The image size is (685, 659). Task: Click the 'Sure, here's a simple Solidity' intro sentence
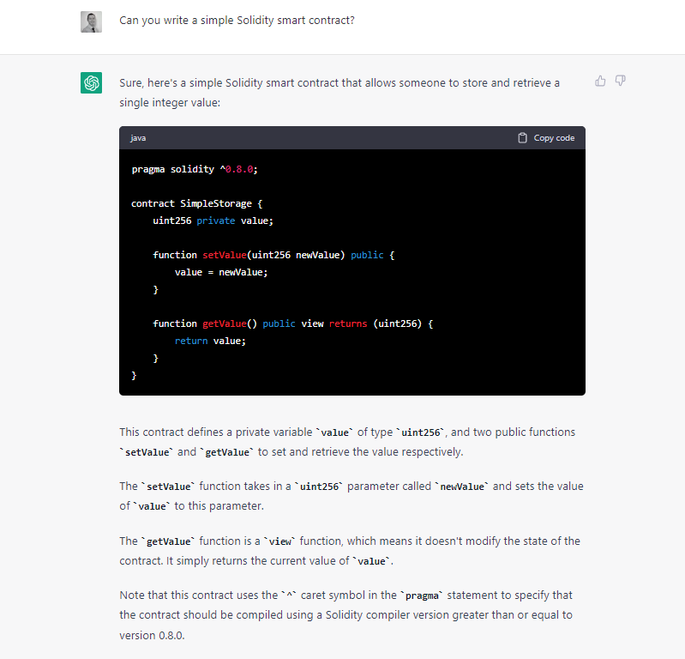pos(339,93)
